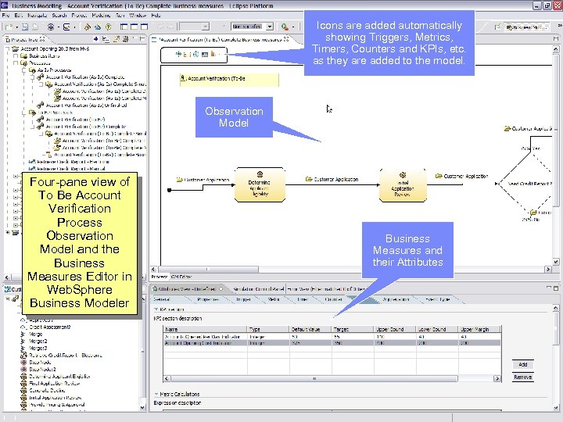Switch to the Metric attributes tab
Screen dimensions: 563x422
(274, 299)
